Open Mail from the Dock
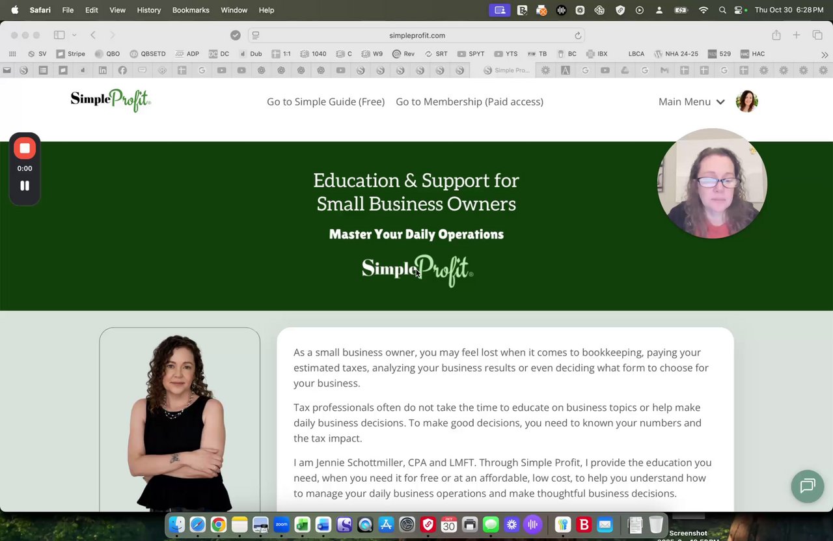 (605, 524)
